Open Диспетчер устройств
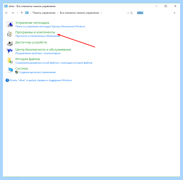 (x=31, y=42)
